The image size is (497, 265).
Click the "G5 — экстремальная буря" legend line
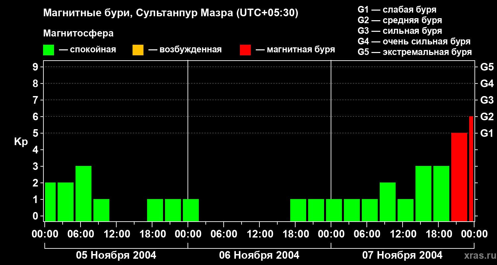point(414,52)
